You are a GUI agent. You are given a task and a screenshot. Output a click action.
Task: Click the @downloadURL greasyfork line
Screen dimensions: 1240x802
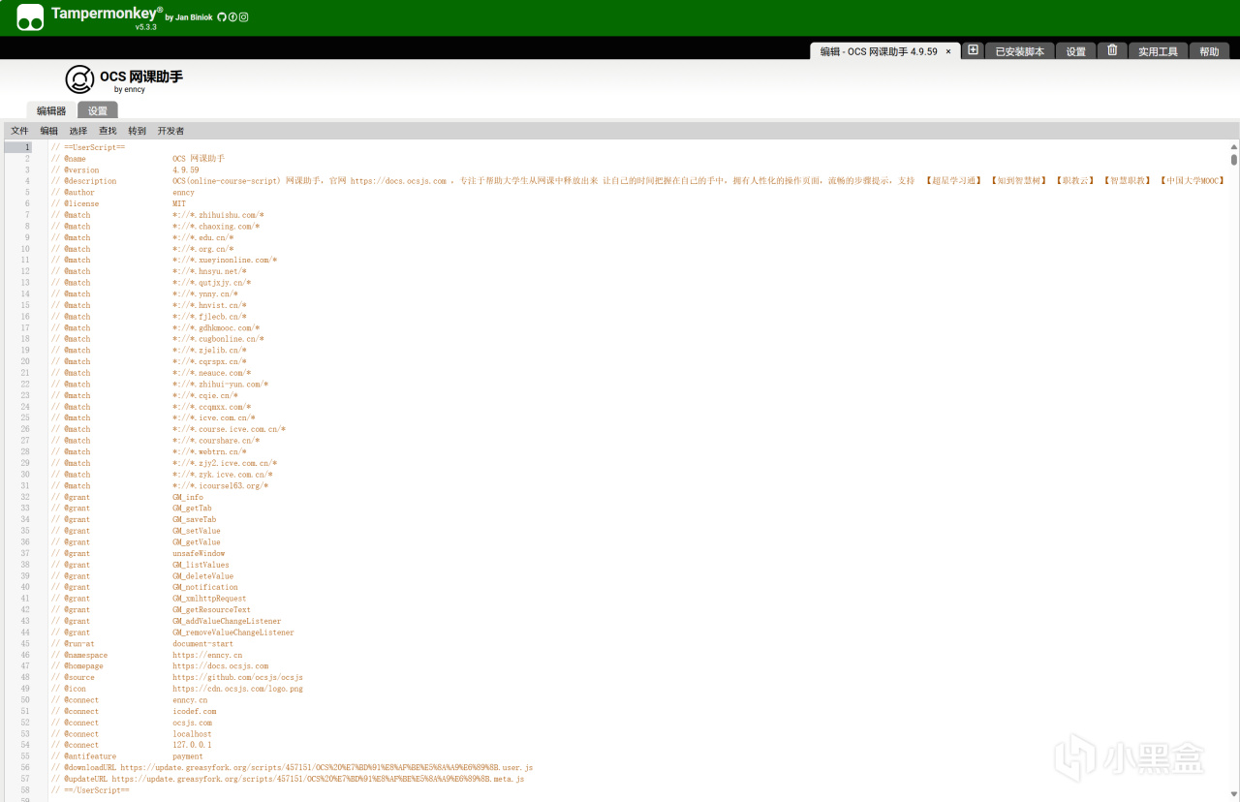292,768
